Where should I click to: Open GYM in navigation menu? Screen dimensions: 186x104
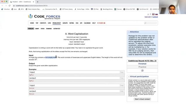(x=49, y=23)
